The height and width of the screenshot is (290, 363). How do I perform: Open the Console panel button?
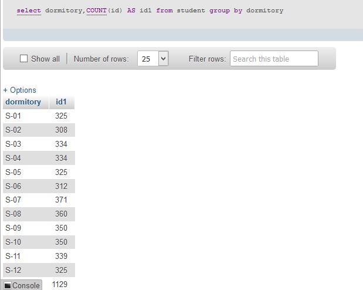pyautogui.click(x=21, y=285)
